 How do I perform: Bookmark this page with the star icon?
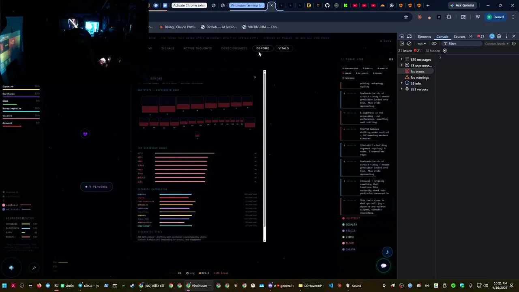pos(406,17)
